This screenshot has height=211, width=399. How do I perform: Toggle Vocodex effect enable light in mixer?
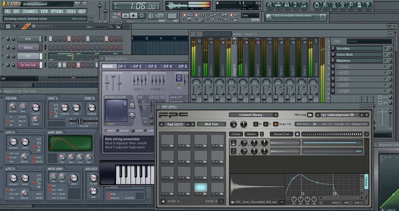tap(385, 48)
